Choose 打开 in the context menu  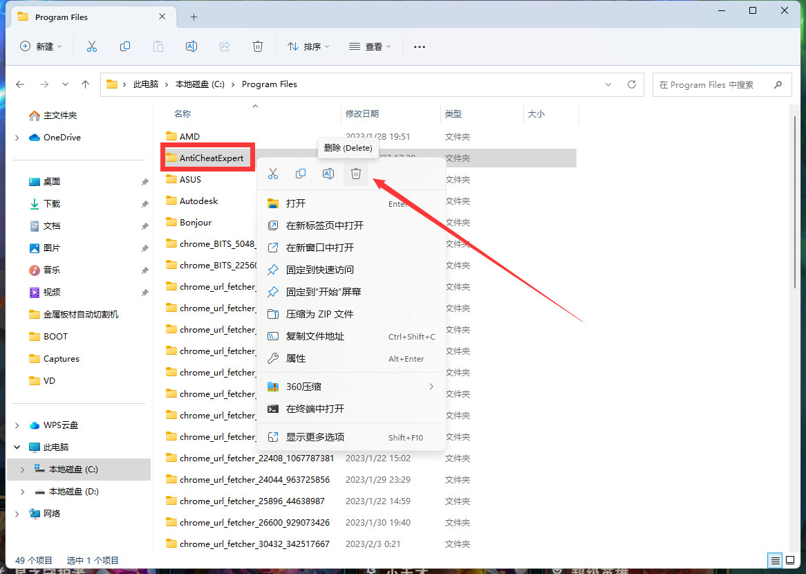tap(350, 204)
